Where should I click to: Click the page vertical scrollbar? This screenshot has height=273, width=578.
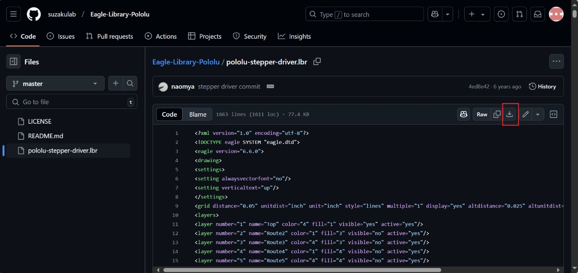point(575,14)
